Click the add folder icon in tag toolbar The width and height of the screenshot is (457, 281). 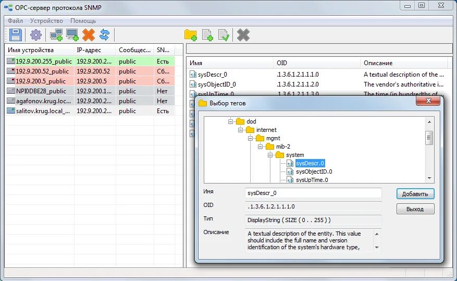(x=191, y=35)
